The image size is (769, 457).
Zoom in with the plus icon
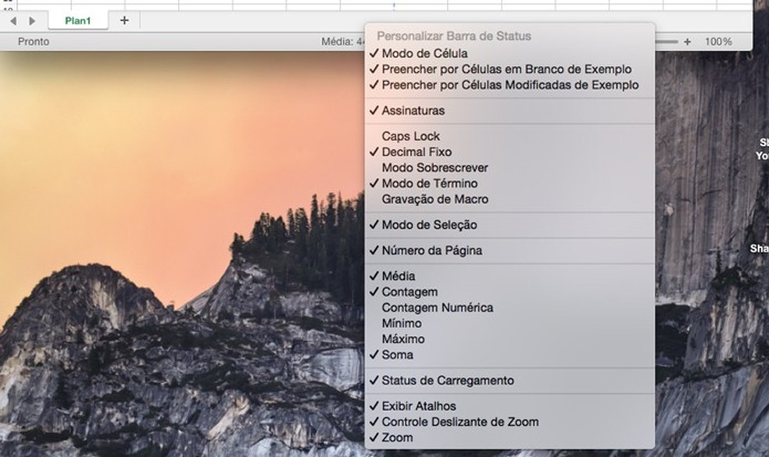[687, 41]
